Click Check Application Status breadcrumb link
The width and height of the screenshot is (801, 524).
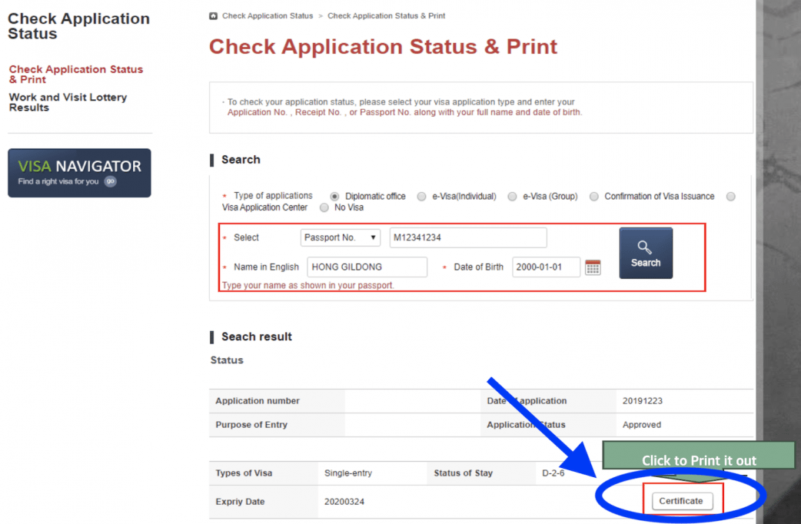[268, 16]
